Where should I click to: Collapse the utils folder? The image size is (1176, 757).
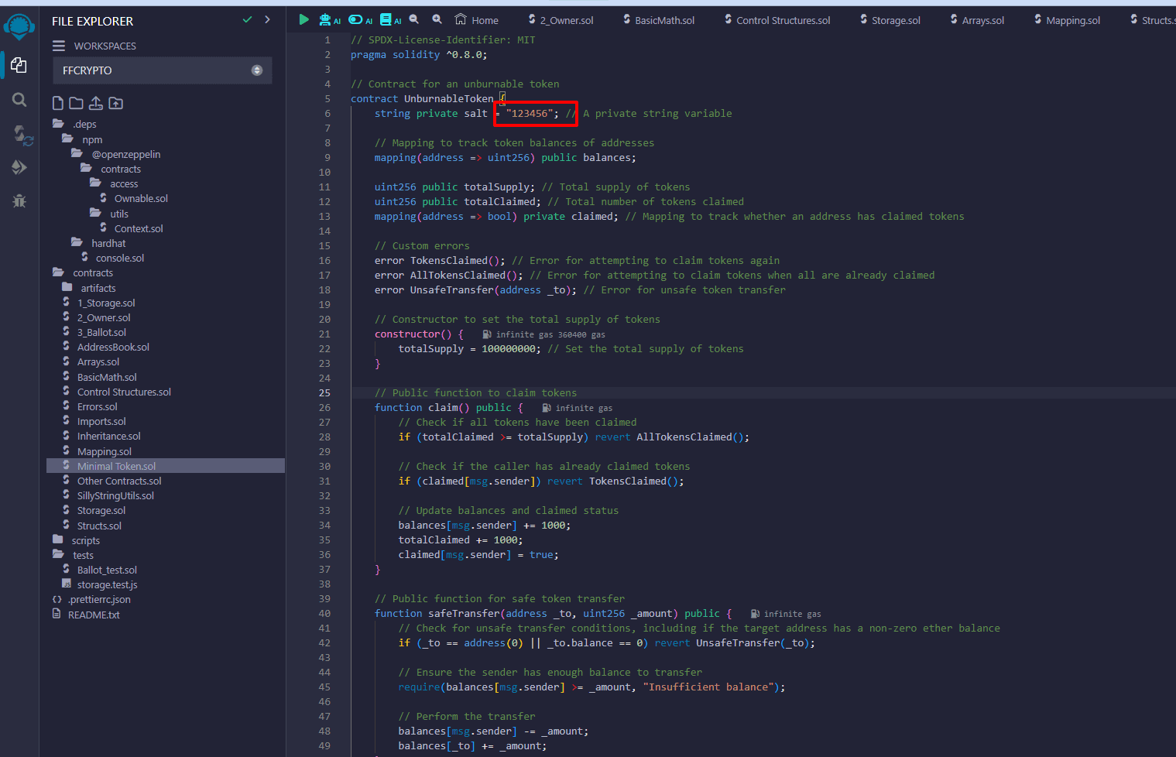(111, 214)
